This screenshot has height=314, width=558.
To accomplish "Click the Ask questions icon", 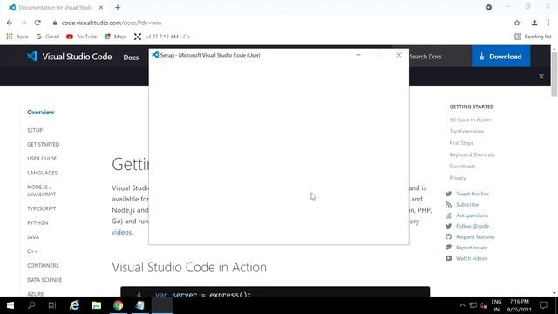I will [448, 215].
